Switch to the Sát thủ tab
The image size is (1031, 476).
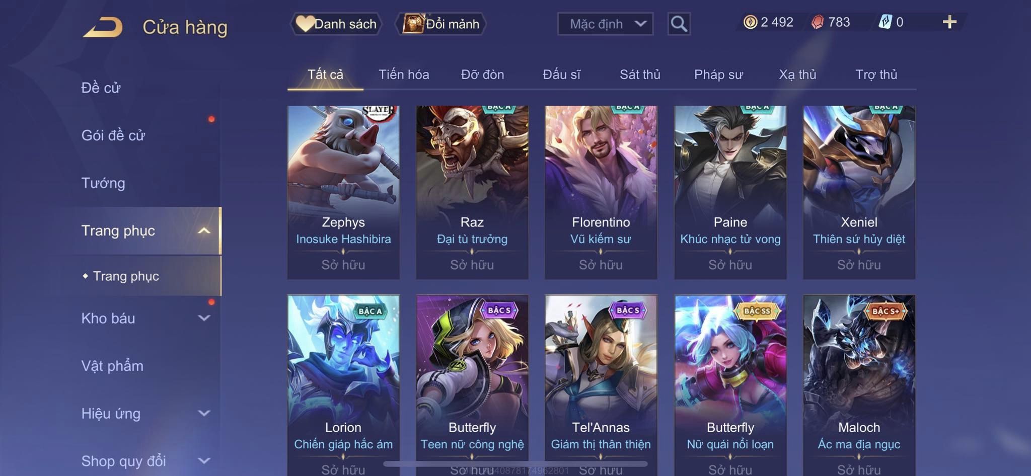tap(640, 74)
